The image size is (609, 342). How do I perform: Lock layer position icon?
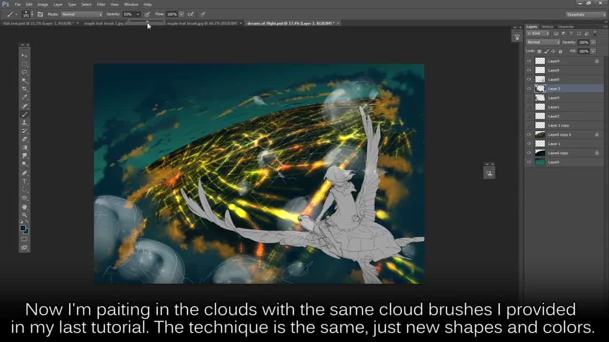[553, 51]
